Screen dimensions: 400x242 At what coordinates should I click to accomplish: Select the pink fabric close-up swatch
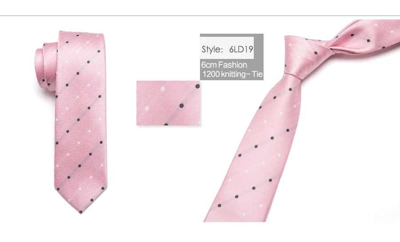[168, 103]
